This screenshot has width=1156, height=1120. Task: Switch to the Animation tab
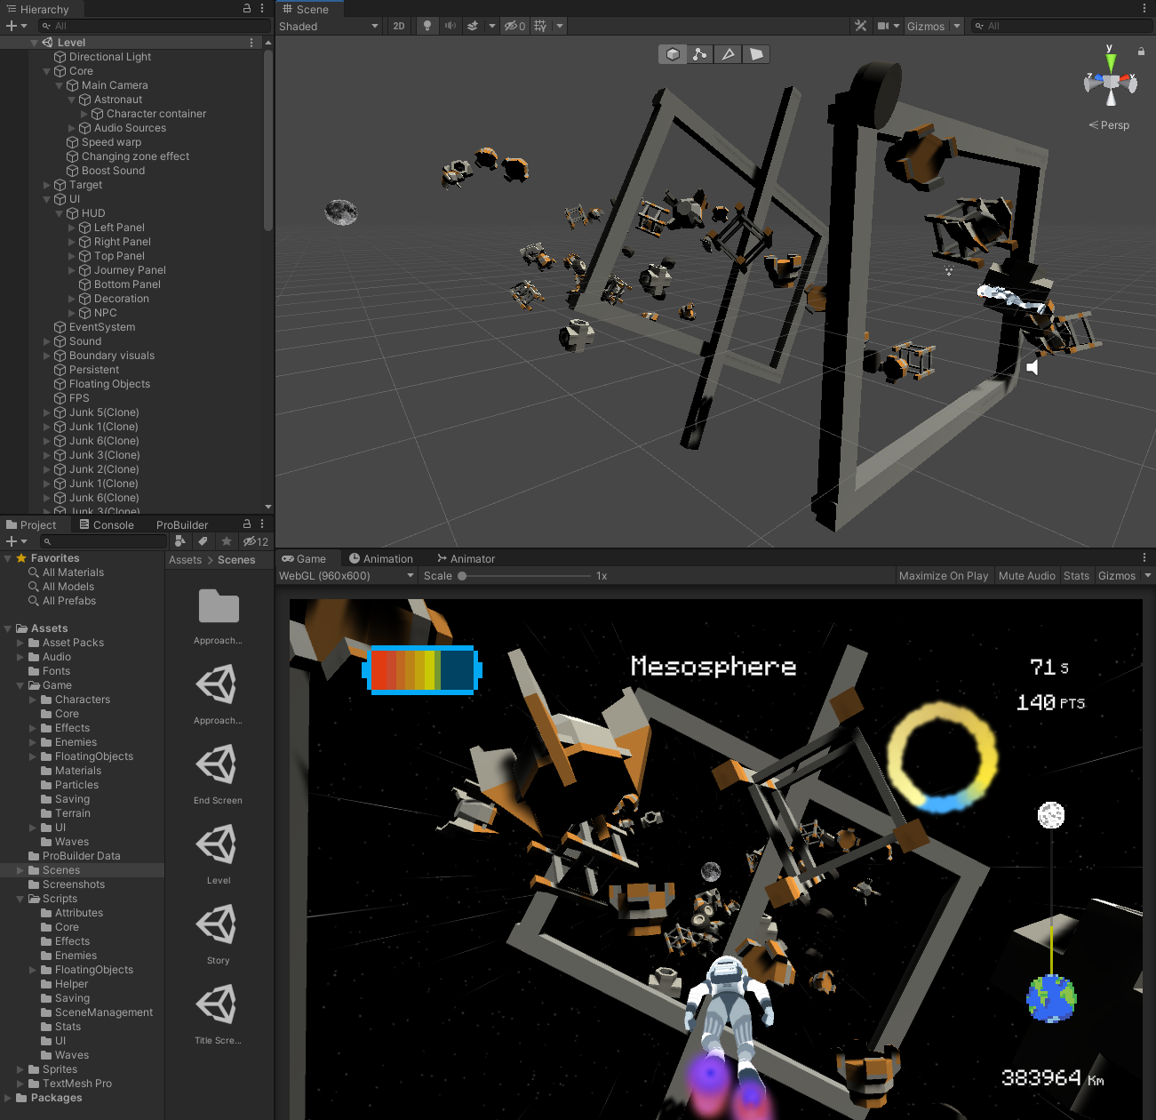pos(381,558)
